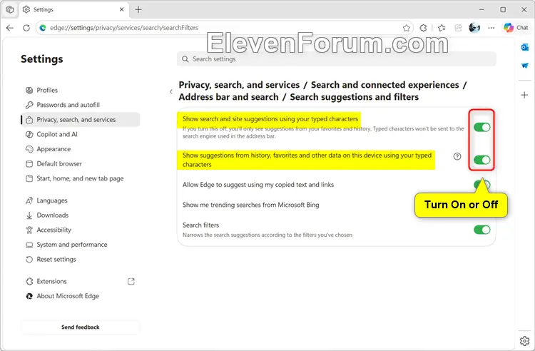Click the Share icon in toolbar
The width and height of the screenshot is (535, 351).
click(x=458, y=28)
